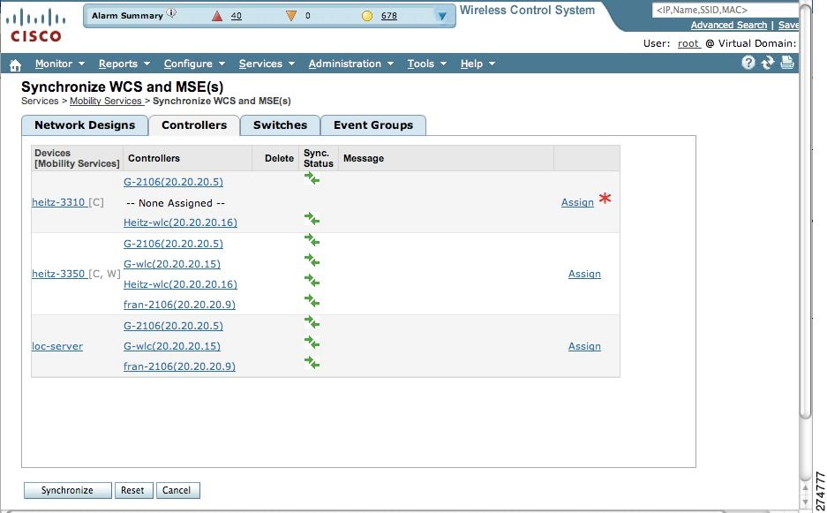Open fran-2106(20.20.20.9) under heitz-3350
This screenshot has width=827, height=513.
coord(179,305)
